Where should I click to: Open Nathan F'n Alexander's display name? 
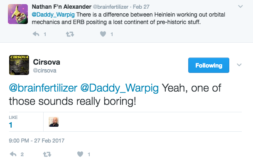61,7
